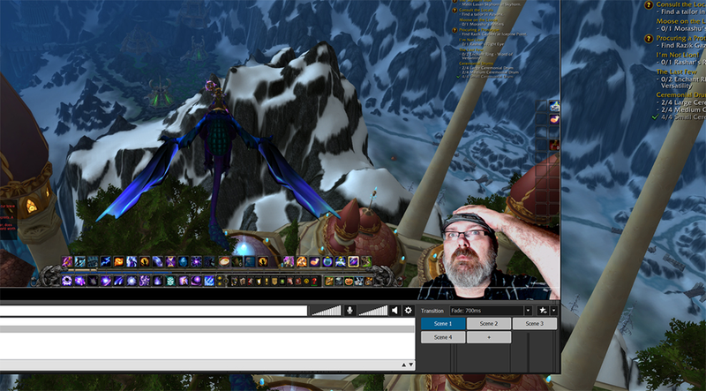Click quest marker beside enlarged 'Consult the Lo' text
The image size is (706, 391).
pos(649,4)
